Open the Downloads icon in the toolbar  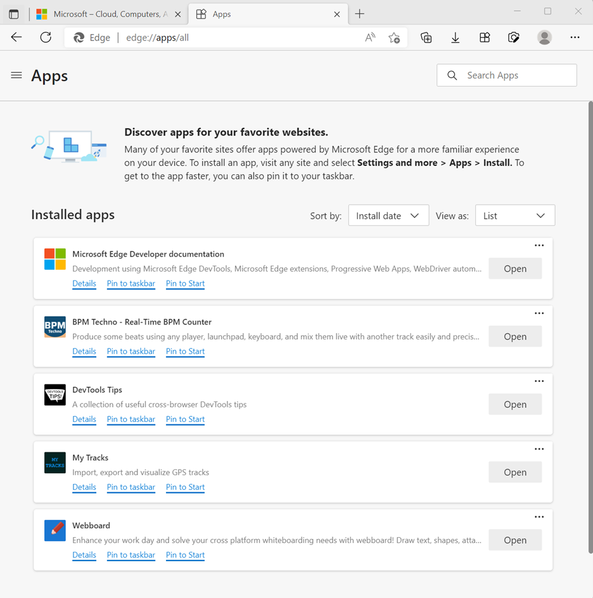coord(455,37)
